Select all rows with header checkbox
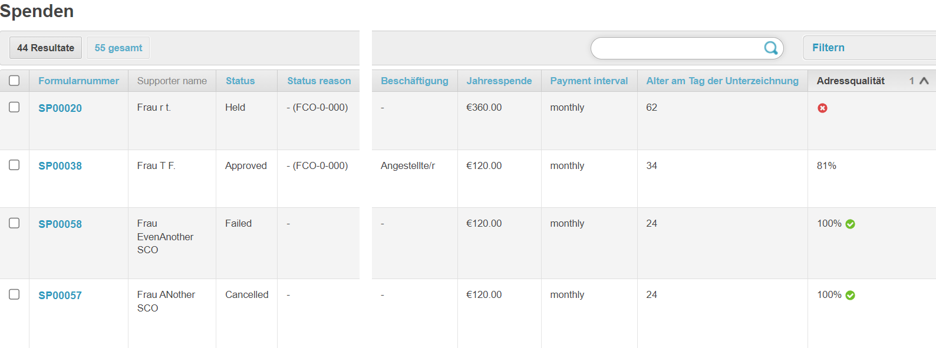 (x=14, y=81)
